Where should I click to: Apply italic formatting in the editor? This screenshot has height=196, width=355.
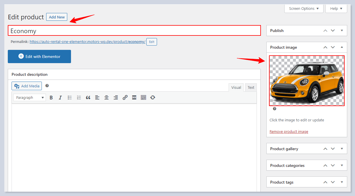coord(60,98)
